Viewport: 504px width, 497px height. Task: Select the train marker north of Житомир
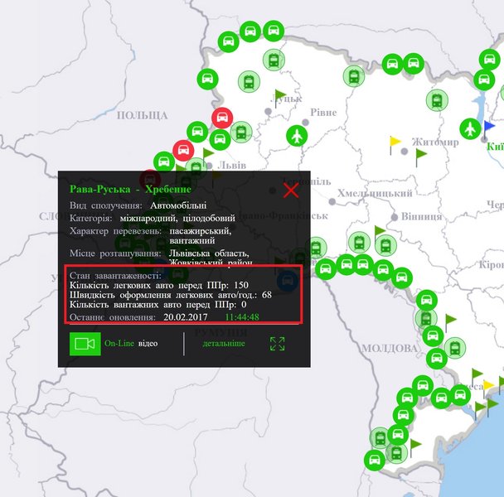click(436, 100)
